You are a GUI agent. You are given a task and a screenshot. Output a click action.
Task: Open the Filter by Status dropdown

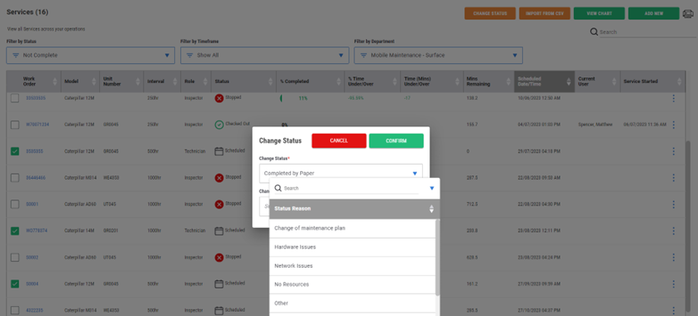point(90,56)
